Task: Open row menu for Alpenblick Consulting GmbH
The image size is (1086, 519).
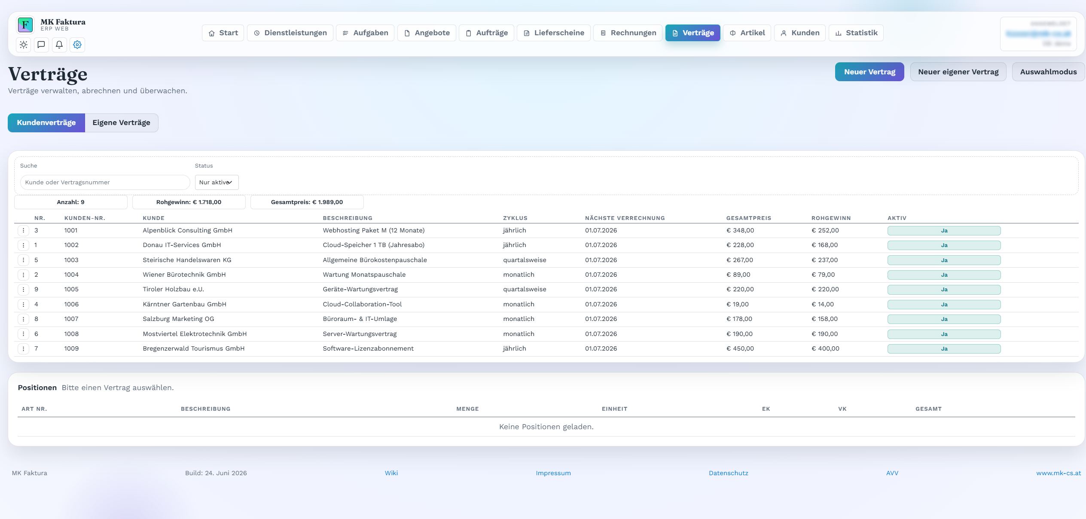Action: coord(23,231)
